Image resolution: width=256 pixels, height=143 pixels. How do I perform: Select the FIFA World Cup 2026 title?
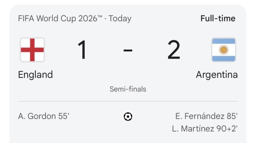point(60,18)
